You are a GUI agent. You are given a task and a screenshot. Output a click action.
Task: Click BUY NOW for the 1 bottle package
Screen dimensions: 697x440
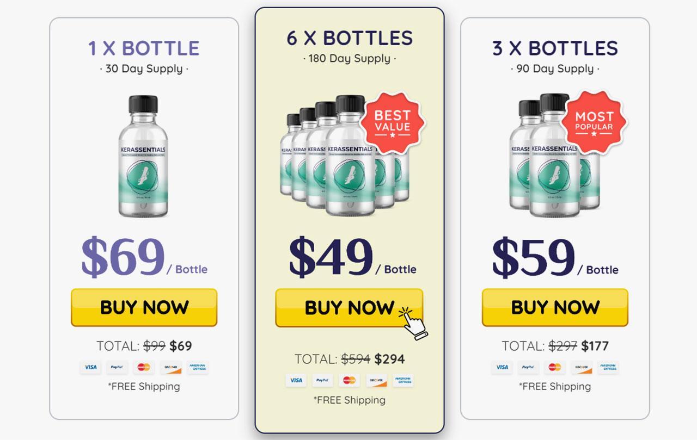pos(144,307)
